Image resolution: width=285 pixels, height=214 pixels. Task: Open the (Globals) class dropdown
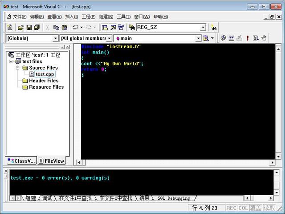click(55, 38)
